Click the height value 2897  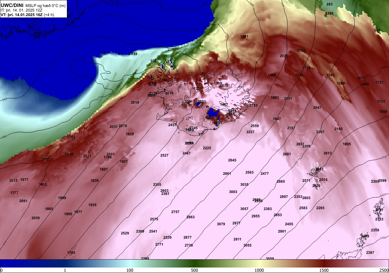(284, 197)
